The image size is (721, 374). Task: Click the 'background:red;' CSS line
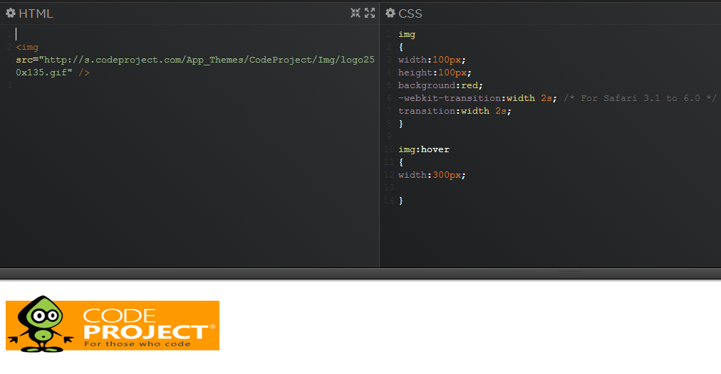440,86
